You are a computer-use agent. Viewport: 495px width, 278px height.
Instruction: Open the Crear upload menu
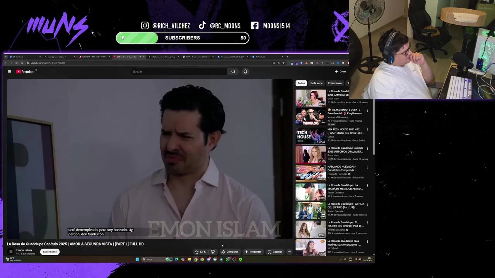(340, 71)
